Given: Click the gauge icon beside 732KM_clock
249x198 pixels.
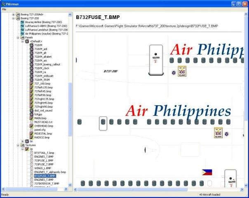Looking at the screenshot, I should 31,68.
